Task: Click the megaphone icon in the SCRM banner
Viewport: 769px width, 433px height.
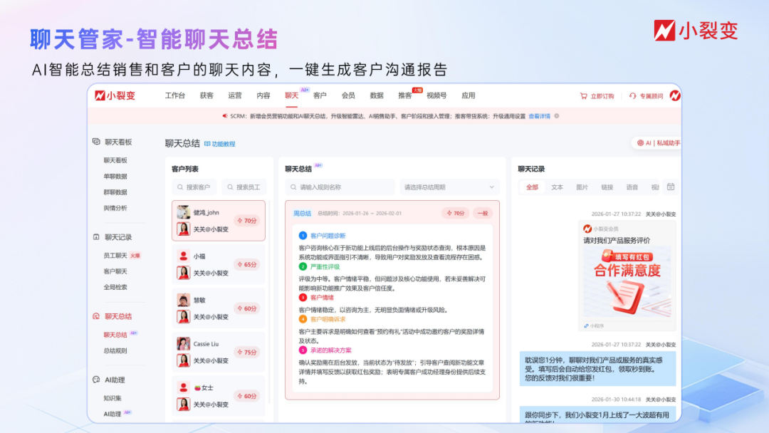Action: pyautogui.click(x=224, y=115)
